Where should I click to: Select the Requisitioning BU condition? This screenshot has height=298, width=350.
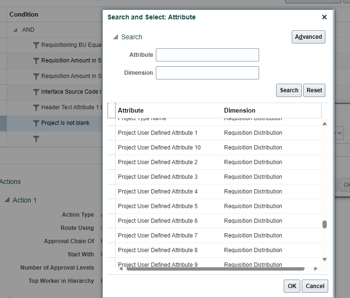71,45
